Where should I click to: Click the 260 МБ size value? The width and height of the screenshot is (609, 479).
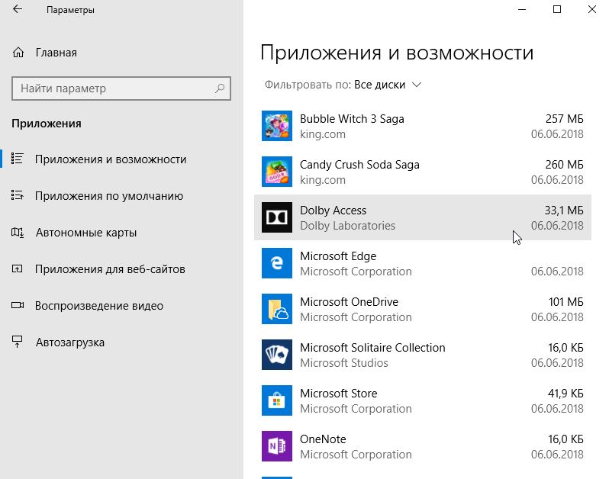tap(564, 165)
